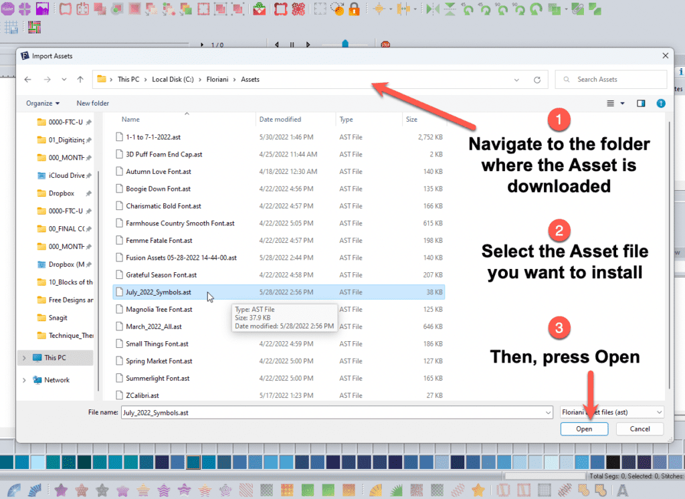Sort files by the Size column
Screen dimensions: 685x499
pyautogui.click(x=411, y=119)
